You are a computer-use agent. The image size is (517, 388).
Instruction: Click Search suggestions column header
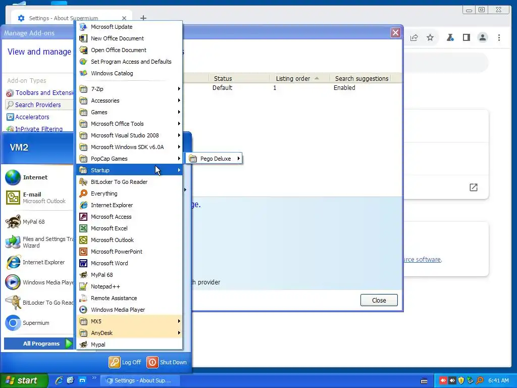(x=361, y=78)
